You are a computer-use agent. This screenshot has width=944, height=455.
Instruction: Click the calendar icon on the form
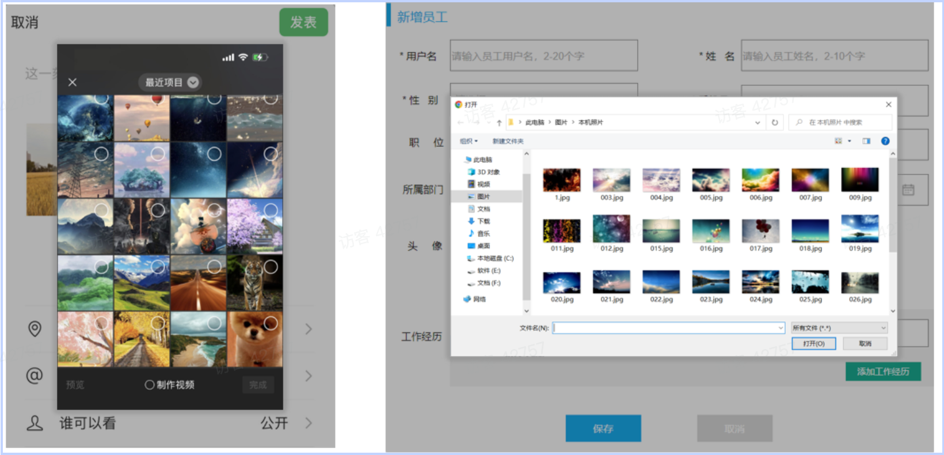[908, 190]
